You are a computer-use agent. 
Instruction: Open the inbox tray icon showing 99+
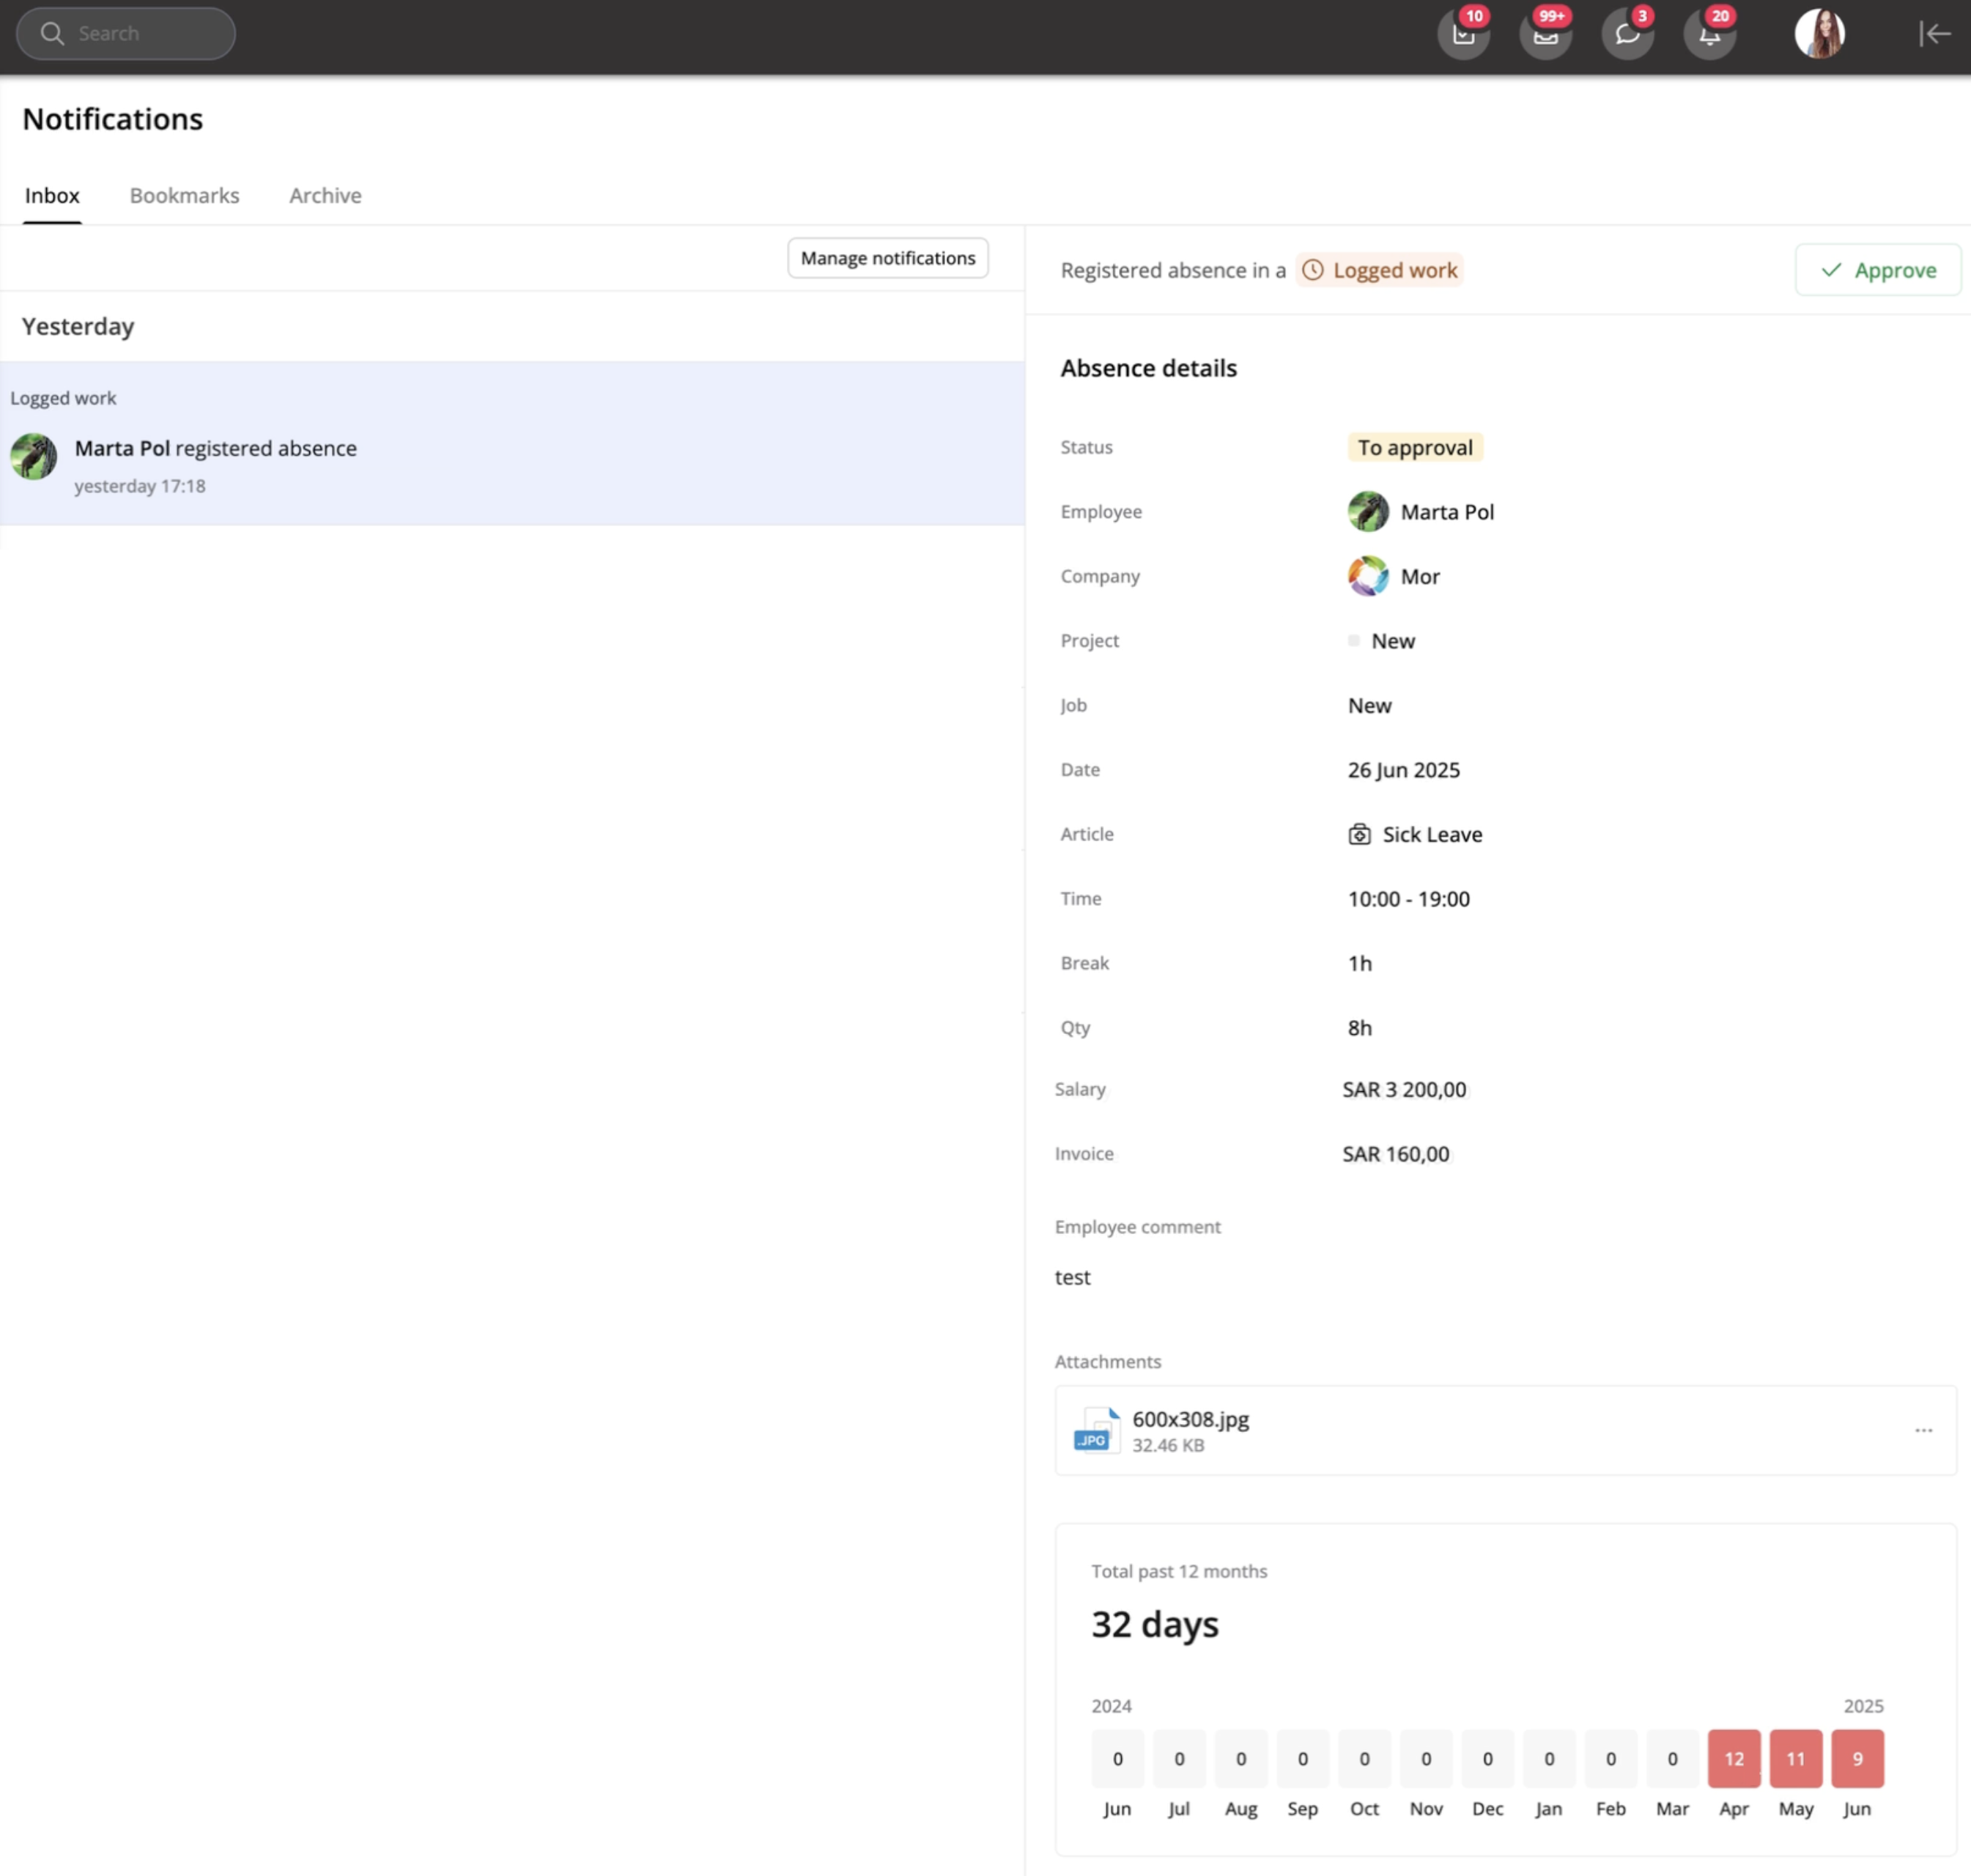1545,35
